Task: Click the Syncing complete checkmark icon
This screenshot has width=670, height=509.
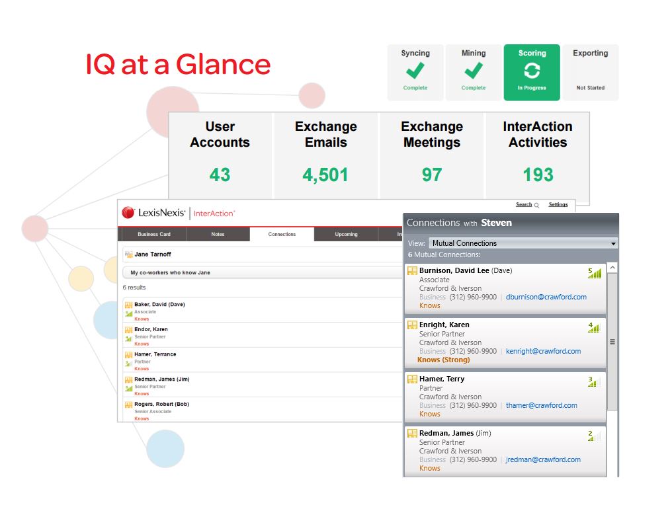Action: tap(415, 71)
